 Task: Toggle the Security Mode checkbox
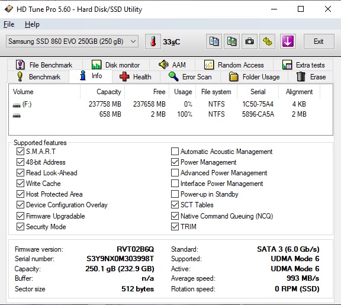(20, 226)
